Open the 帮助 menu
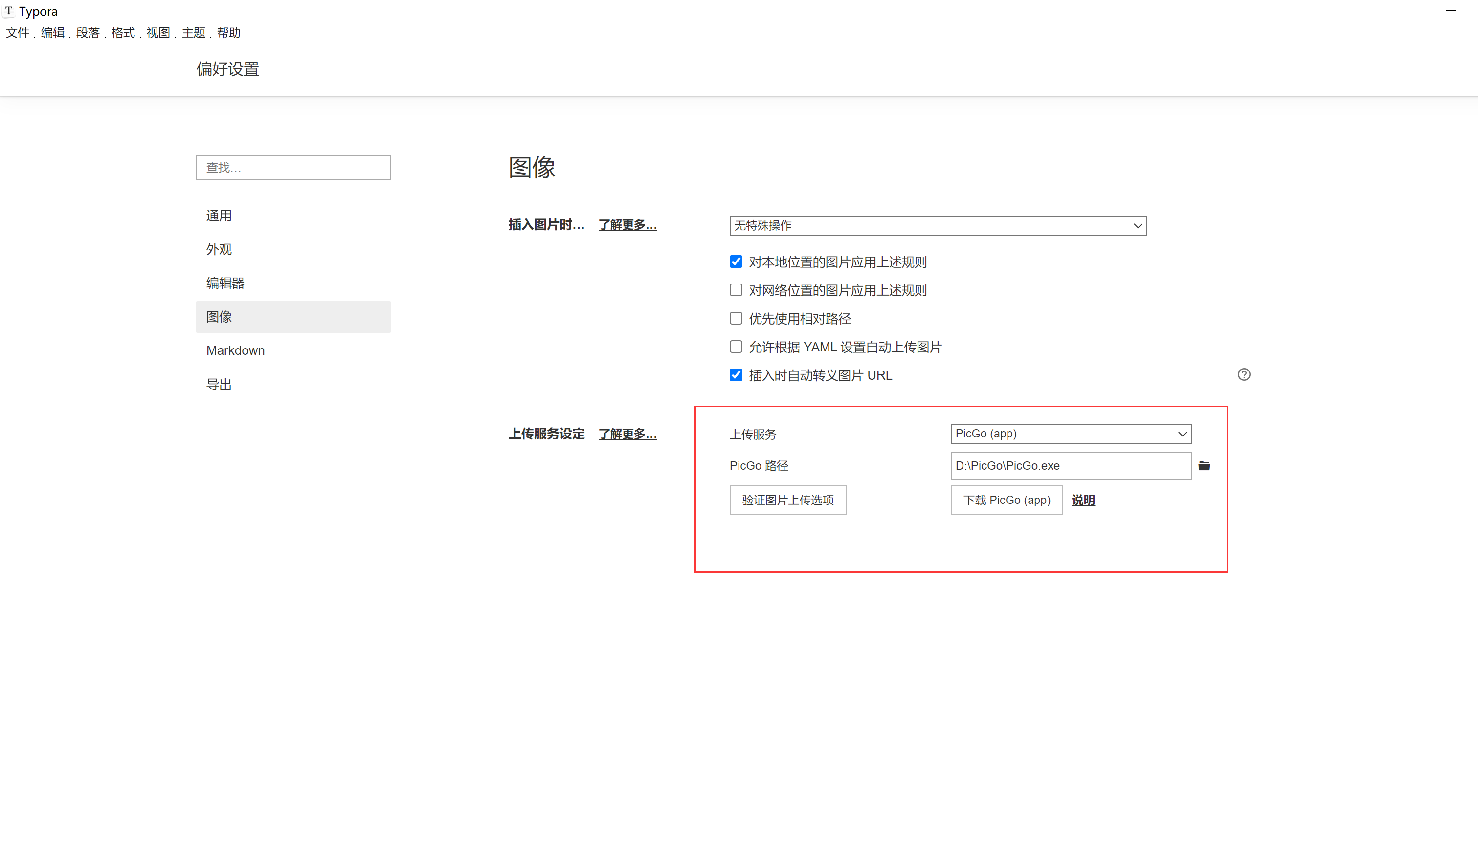Screen dimensions: 1478x851 click(228, 33)
